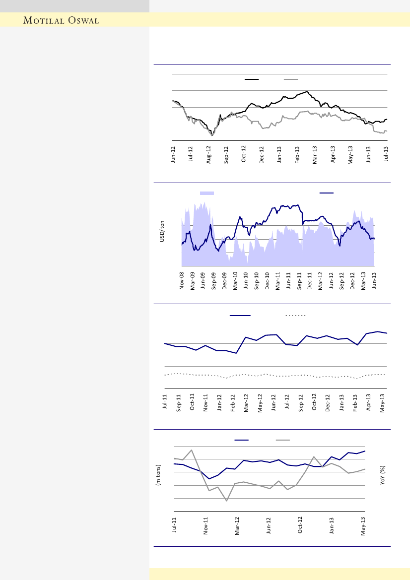Select the dotted legend line marker

[295, 315]
